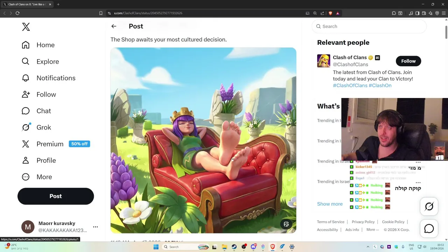Screen dimensions: 448x252
Task: Open Discord from the taskbar
Action: 253,247
